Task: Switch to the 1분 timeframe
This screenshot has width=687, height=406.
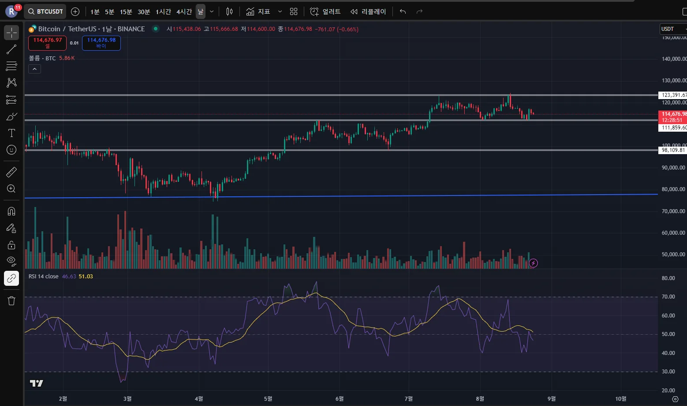Action: (95, 11)
